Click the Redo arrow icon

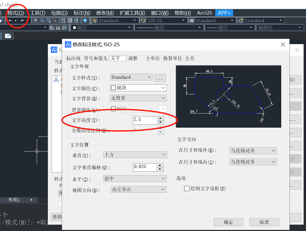coord(21,20)
